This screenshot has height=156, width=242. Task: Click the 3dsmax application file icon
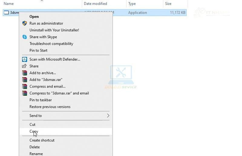point(6,12)
